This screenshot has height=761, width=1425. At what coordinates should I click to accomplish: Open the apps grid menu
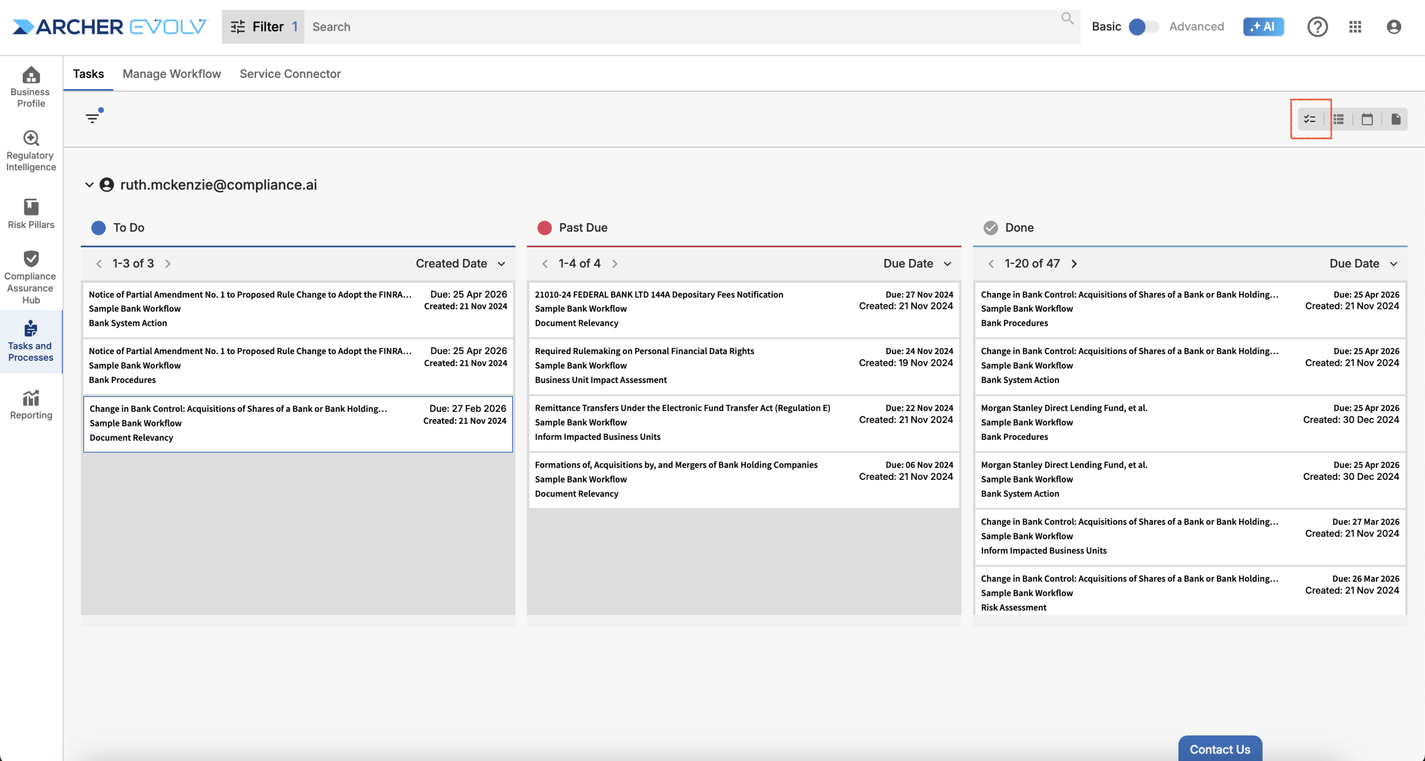(x=1355, y=27)
